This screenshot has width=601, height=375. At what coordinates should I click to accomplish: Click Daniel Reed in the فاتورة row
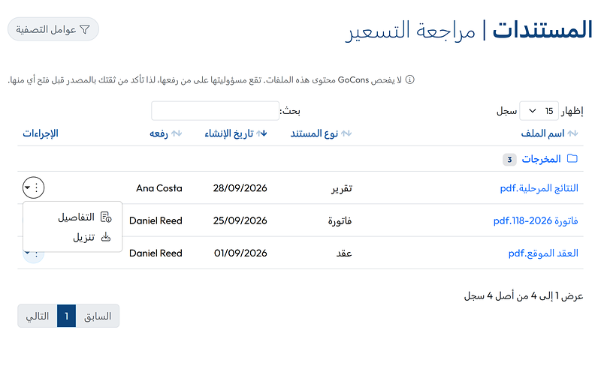[156, 220]
